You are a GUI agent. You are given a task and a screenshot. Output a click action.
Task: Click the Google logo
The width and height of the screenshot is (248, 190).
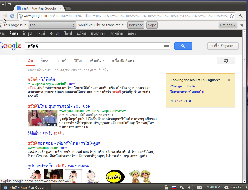coord(10,46)
